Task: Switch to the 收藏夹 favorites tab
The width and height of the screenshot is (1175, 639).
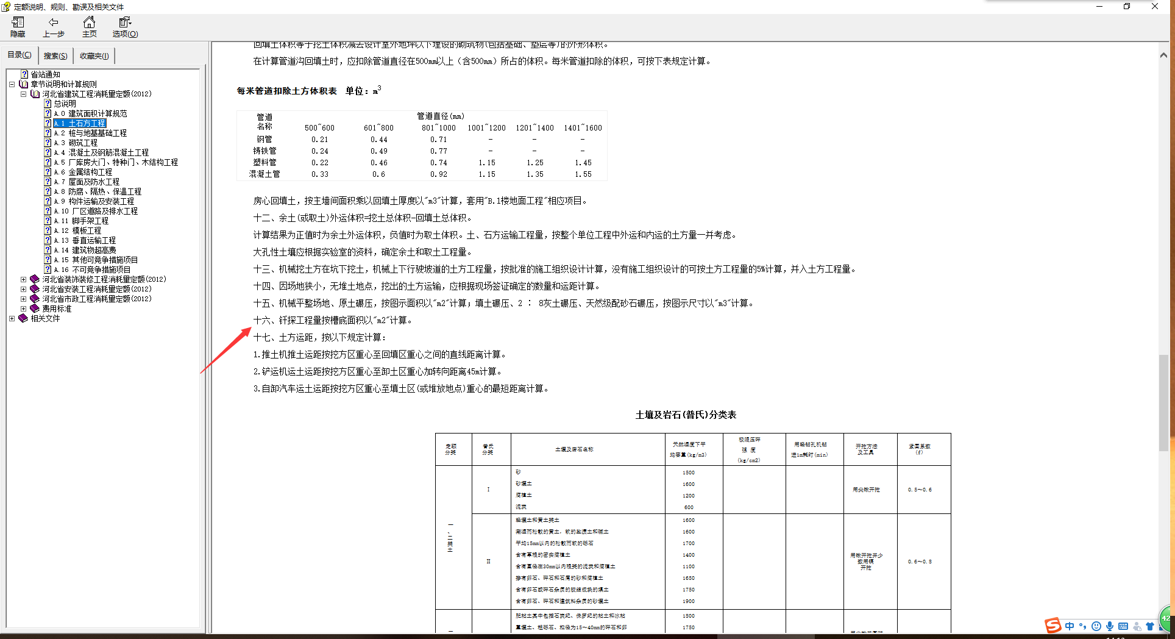Action: point(94,56)
